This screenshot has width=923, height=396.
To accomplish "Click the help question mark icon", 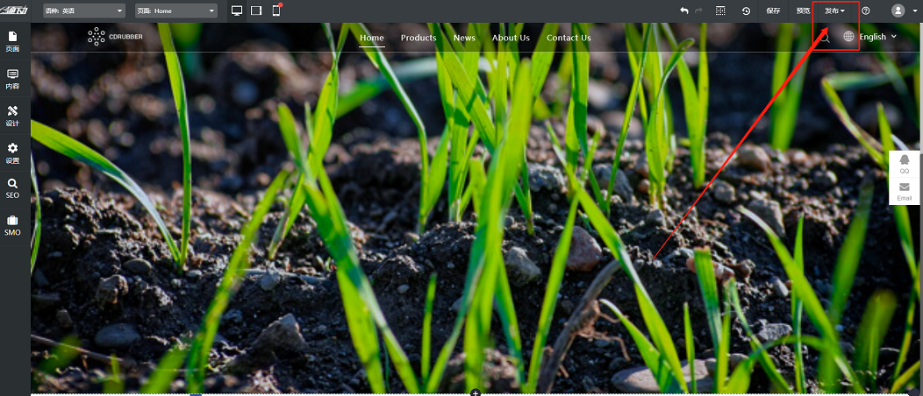I will (x=866, y=11).
